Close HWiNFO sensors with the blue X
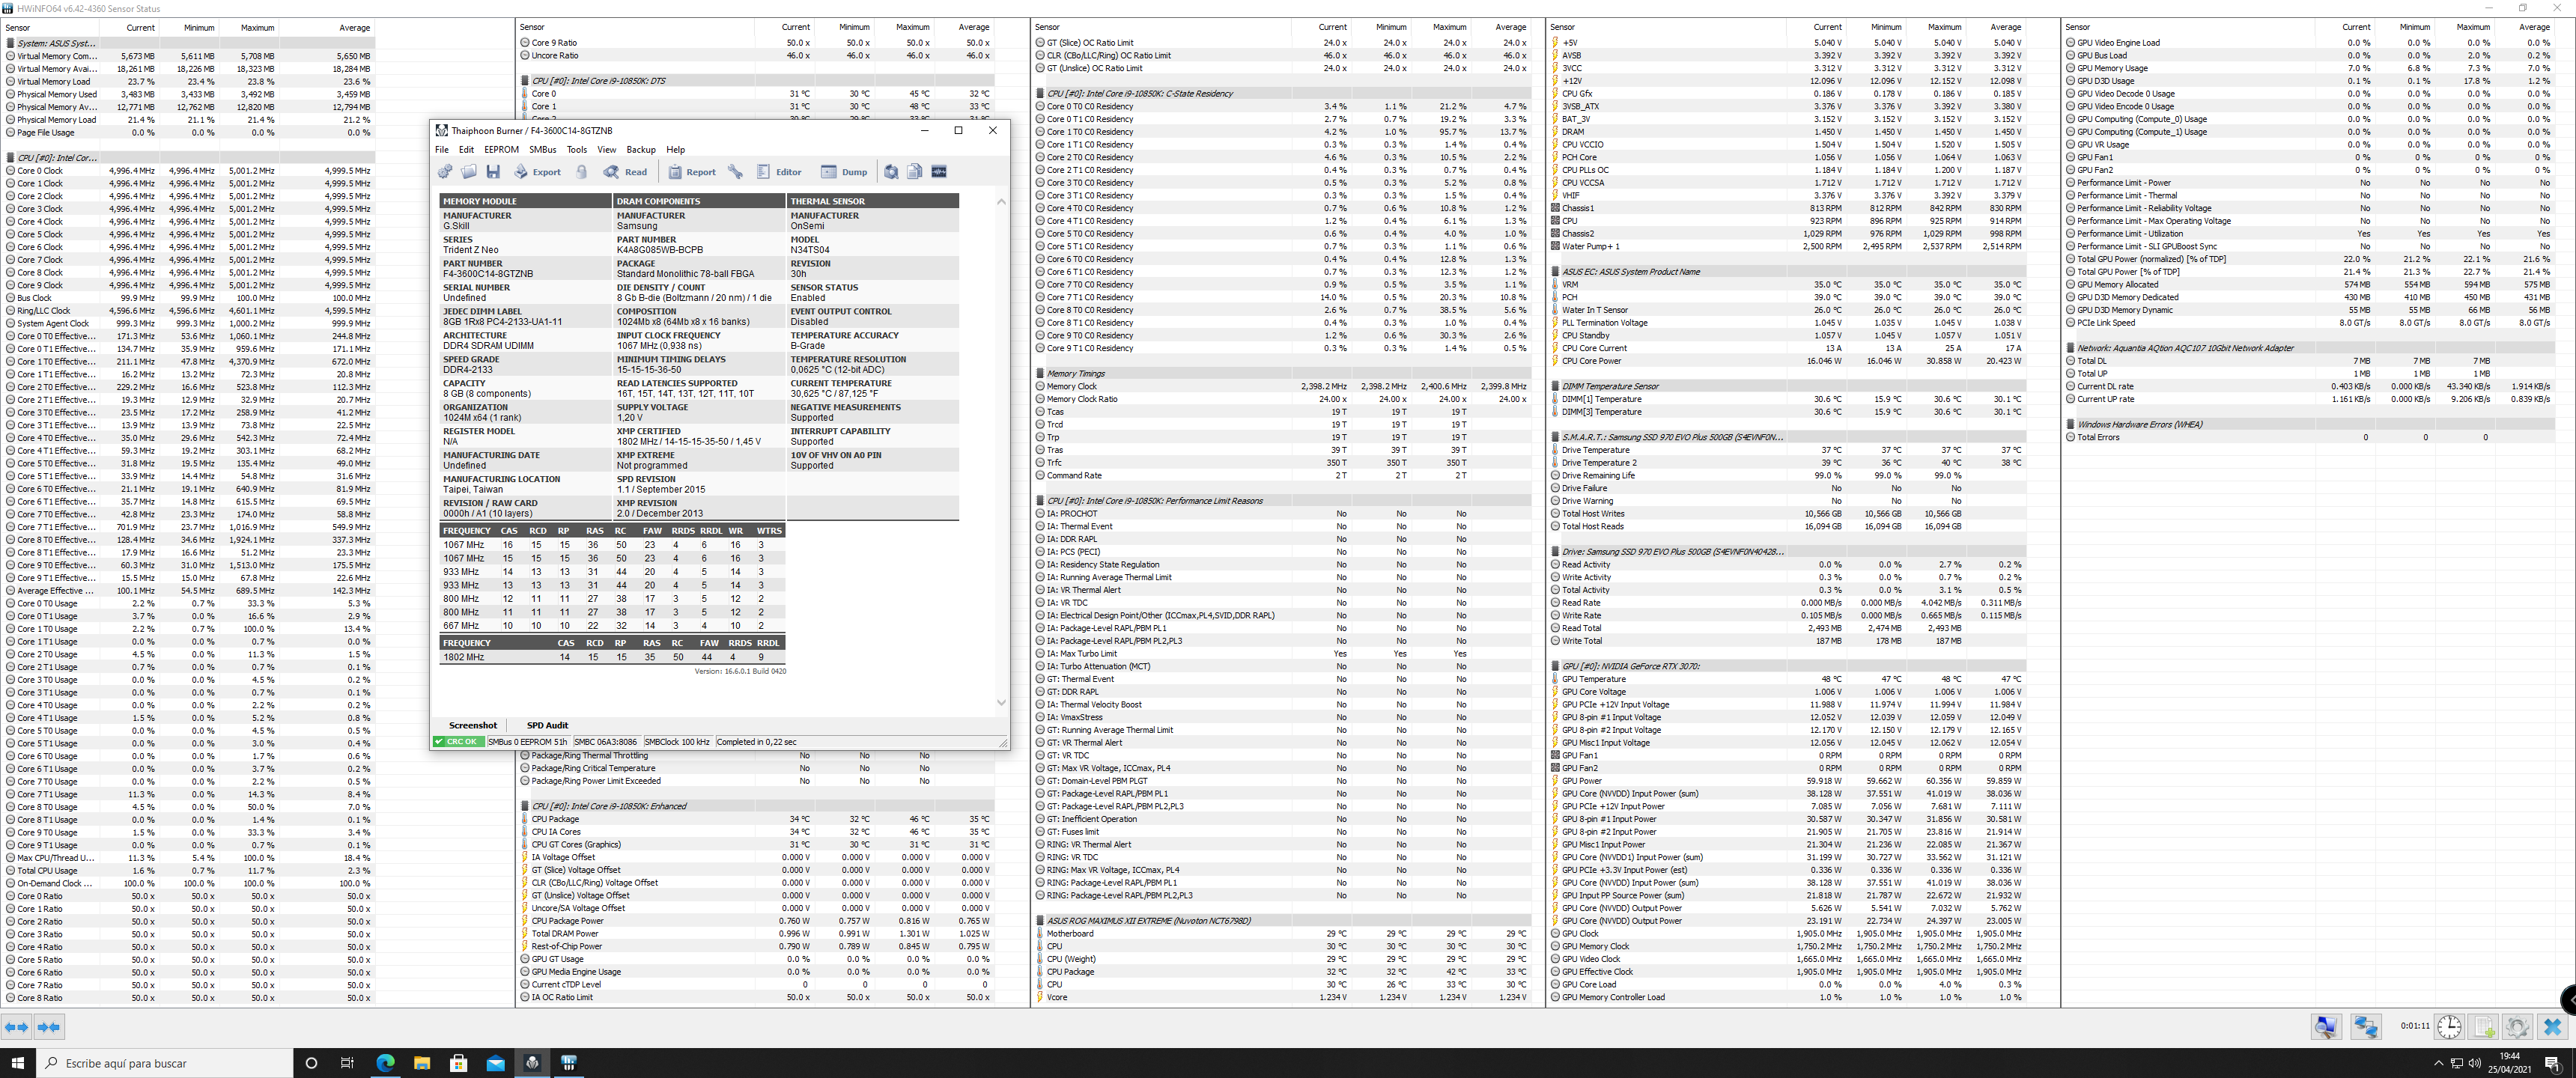Screen dimensions: 2576x1078 [x=2552, y=1027]
